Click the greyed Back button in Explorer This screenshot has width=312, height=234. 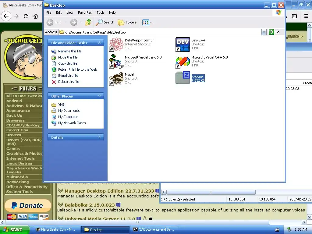tap(54, 22)
